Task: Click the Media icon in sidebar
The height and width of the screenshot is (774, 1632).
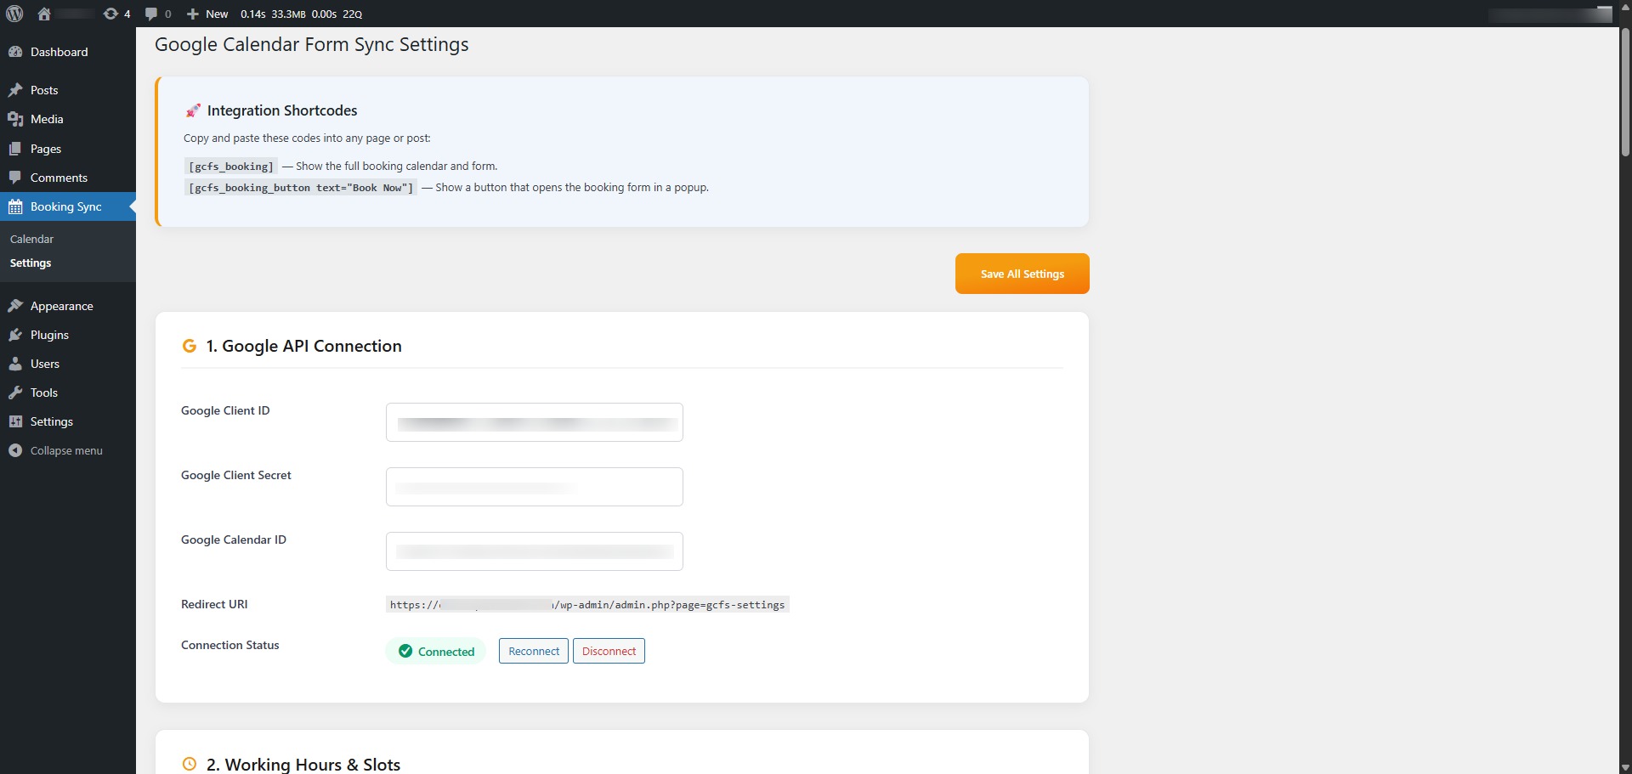Action: 15,119
